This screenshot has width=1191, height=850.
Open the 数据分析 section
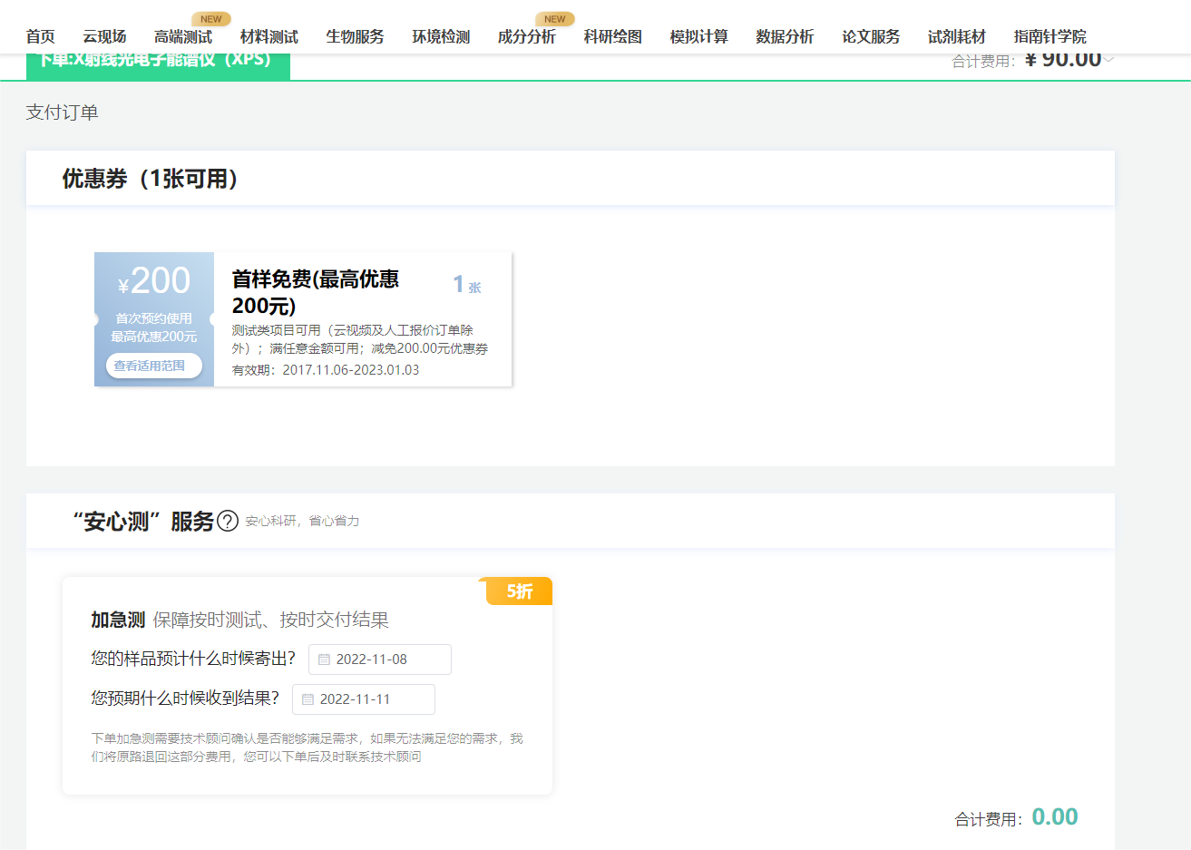785,36
